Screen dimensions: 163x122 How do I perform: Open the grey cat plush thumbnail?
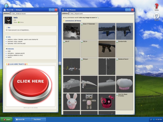pos(89,102)
